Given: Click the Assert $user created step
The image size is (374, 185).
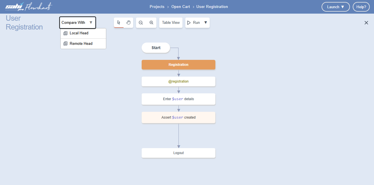Looking at the screenshot, I should 178,117.
